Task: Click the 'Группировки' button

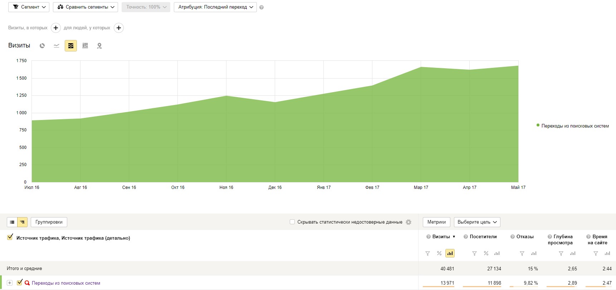Action: tap(49, 222)
